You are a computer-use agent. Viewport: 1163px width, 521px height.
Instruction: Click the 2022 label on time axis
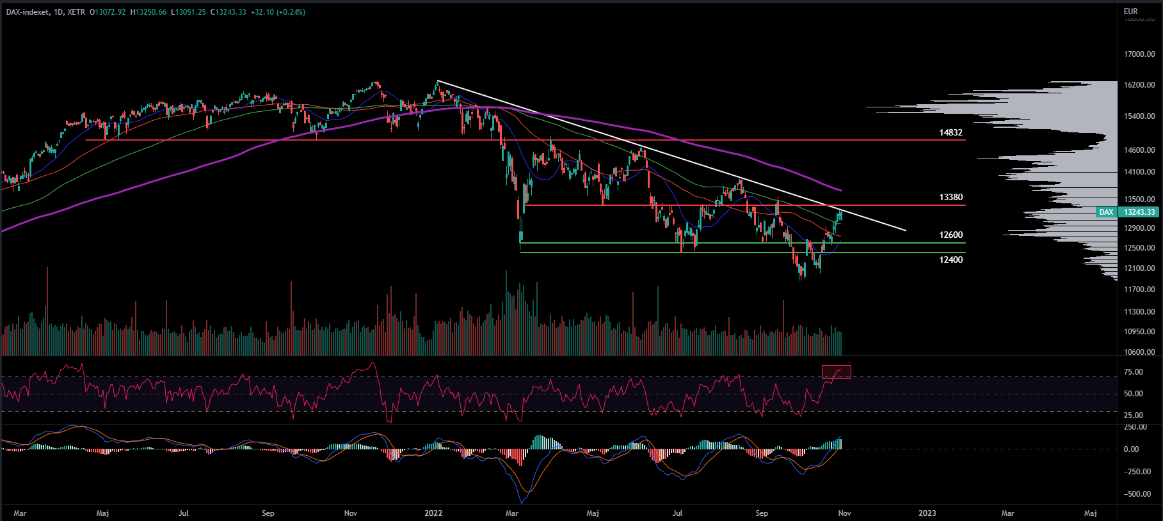pyautogui.click(x=433, y=513)
